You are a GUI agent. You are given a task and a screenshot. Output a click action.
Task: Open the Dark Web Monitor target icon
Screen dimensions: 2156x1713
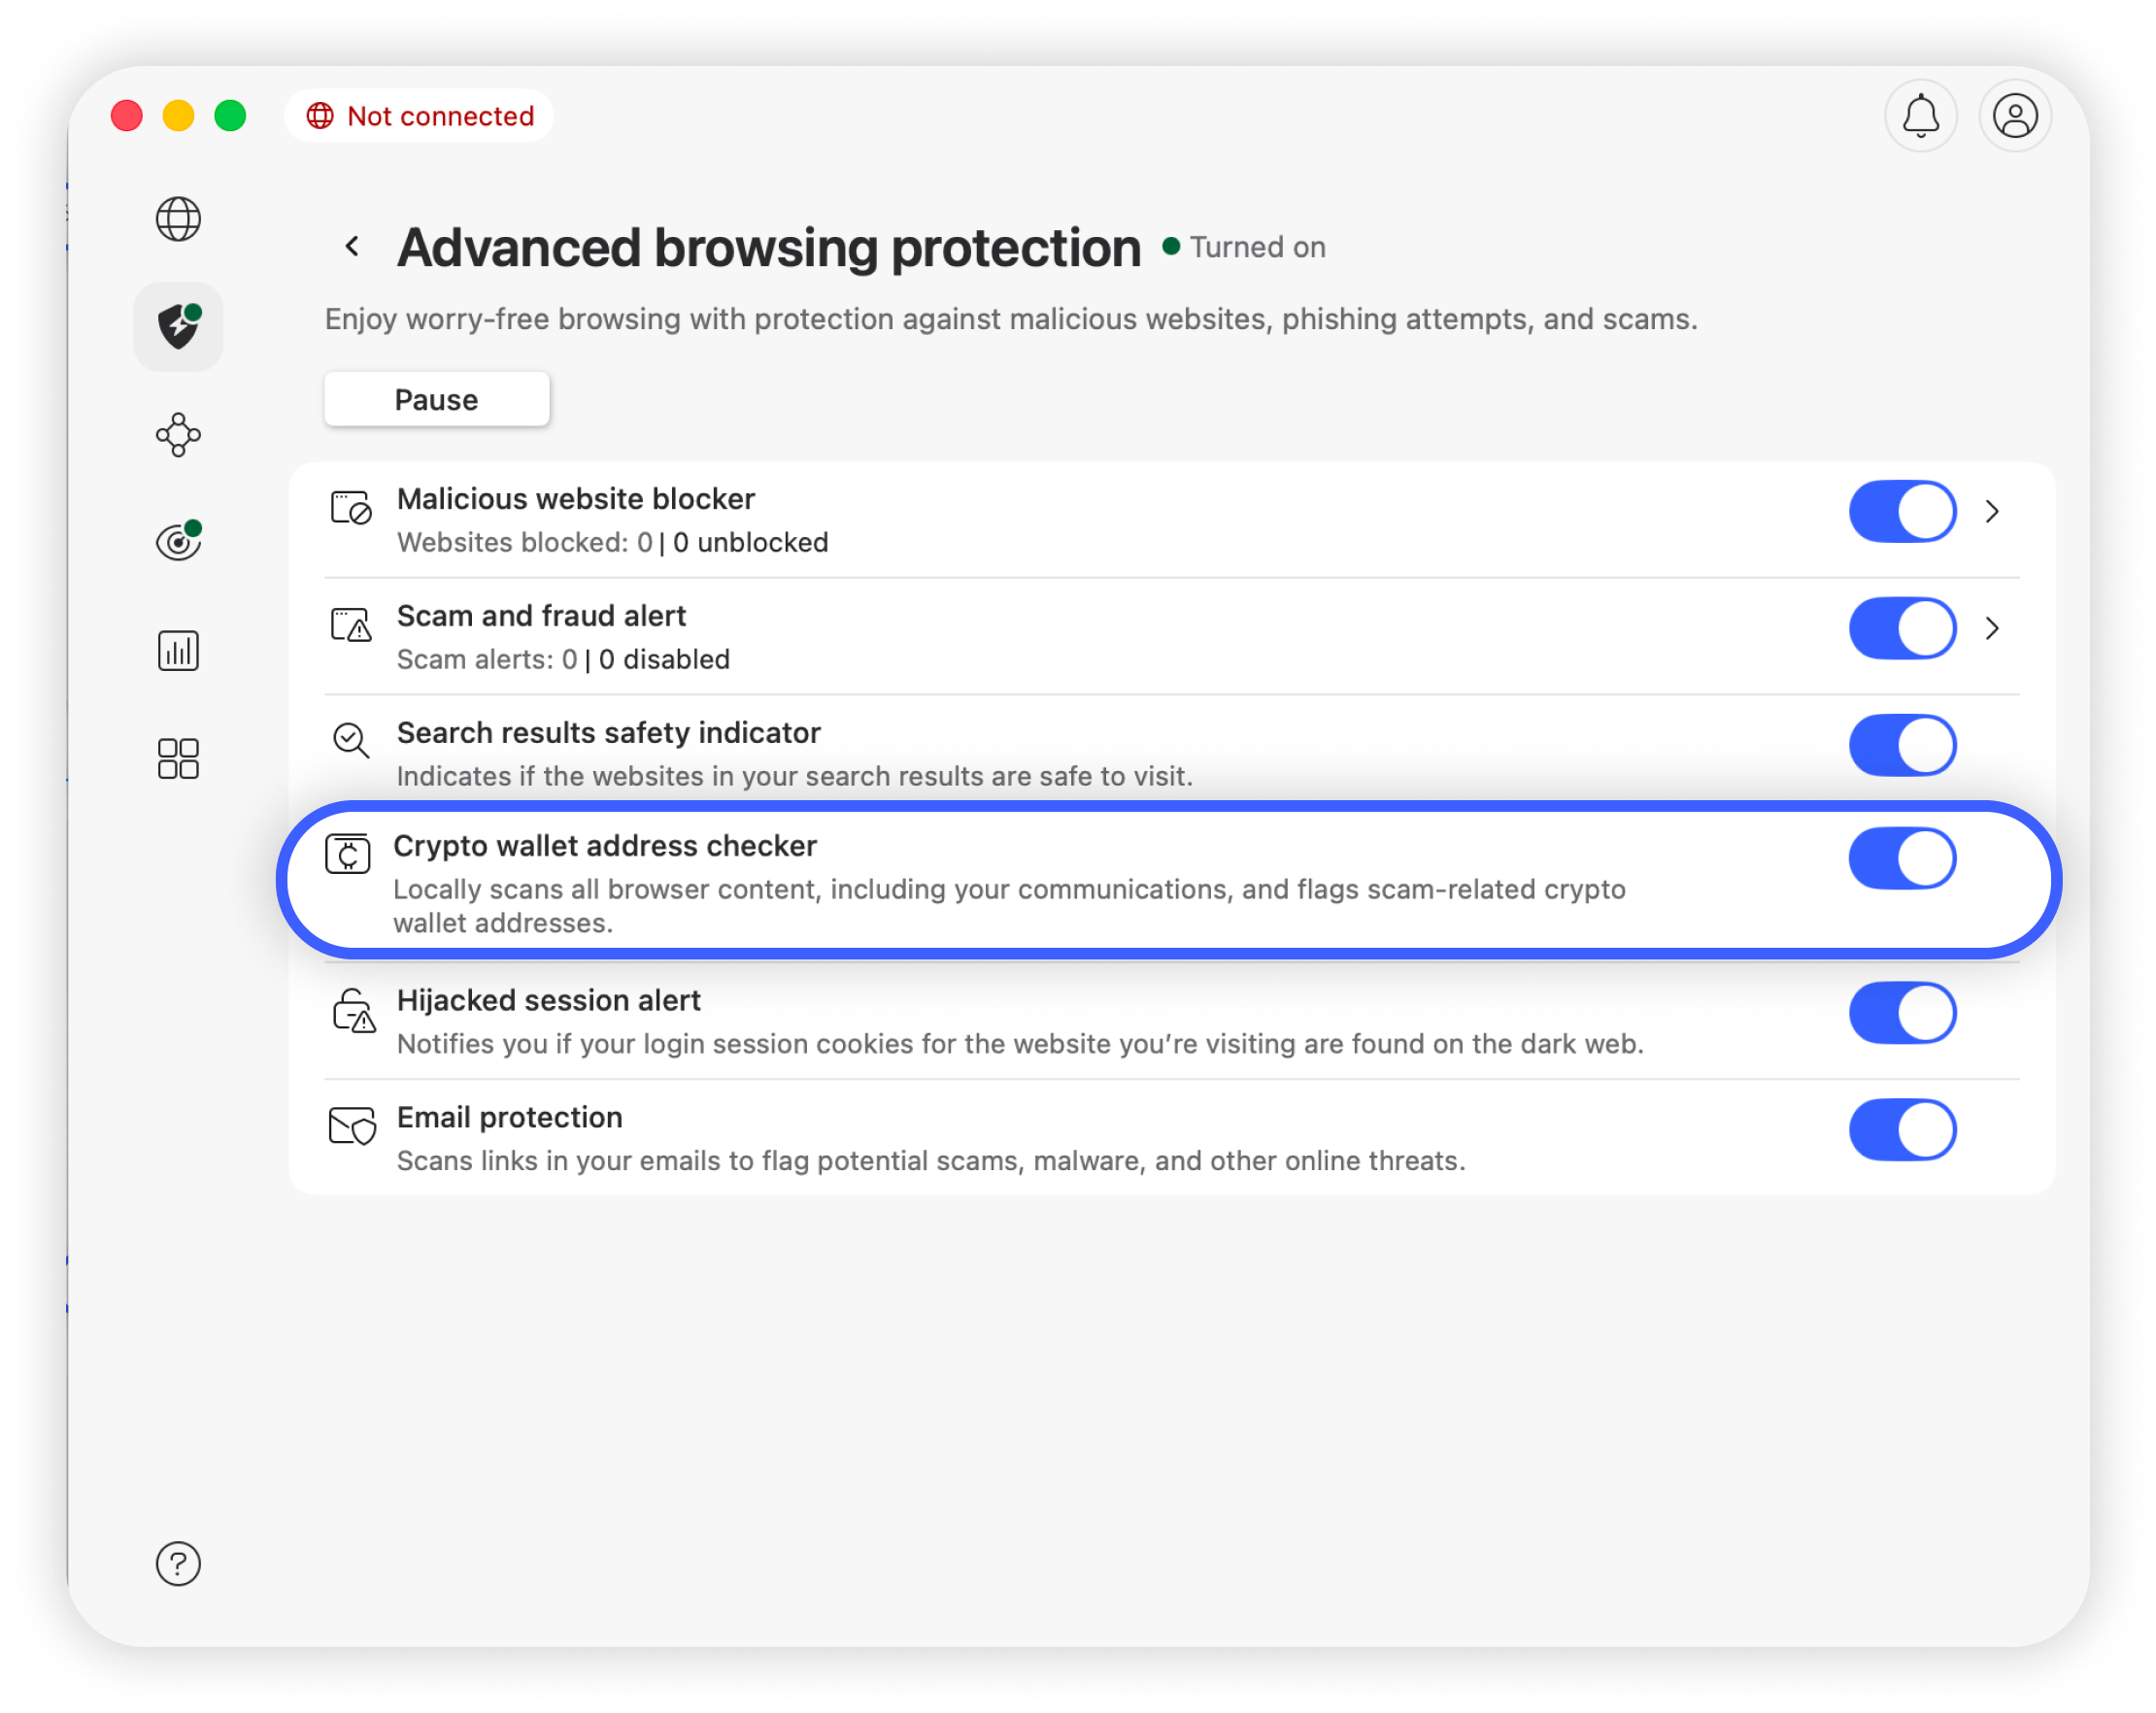click(x=178, y=542)
